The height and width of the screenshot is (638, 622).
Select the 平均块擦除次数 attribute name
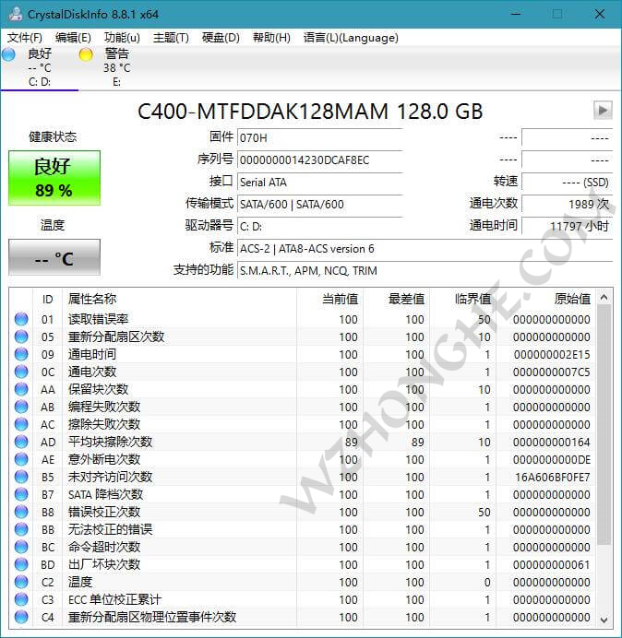coord(110,442)
